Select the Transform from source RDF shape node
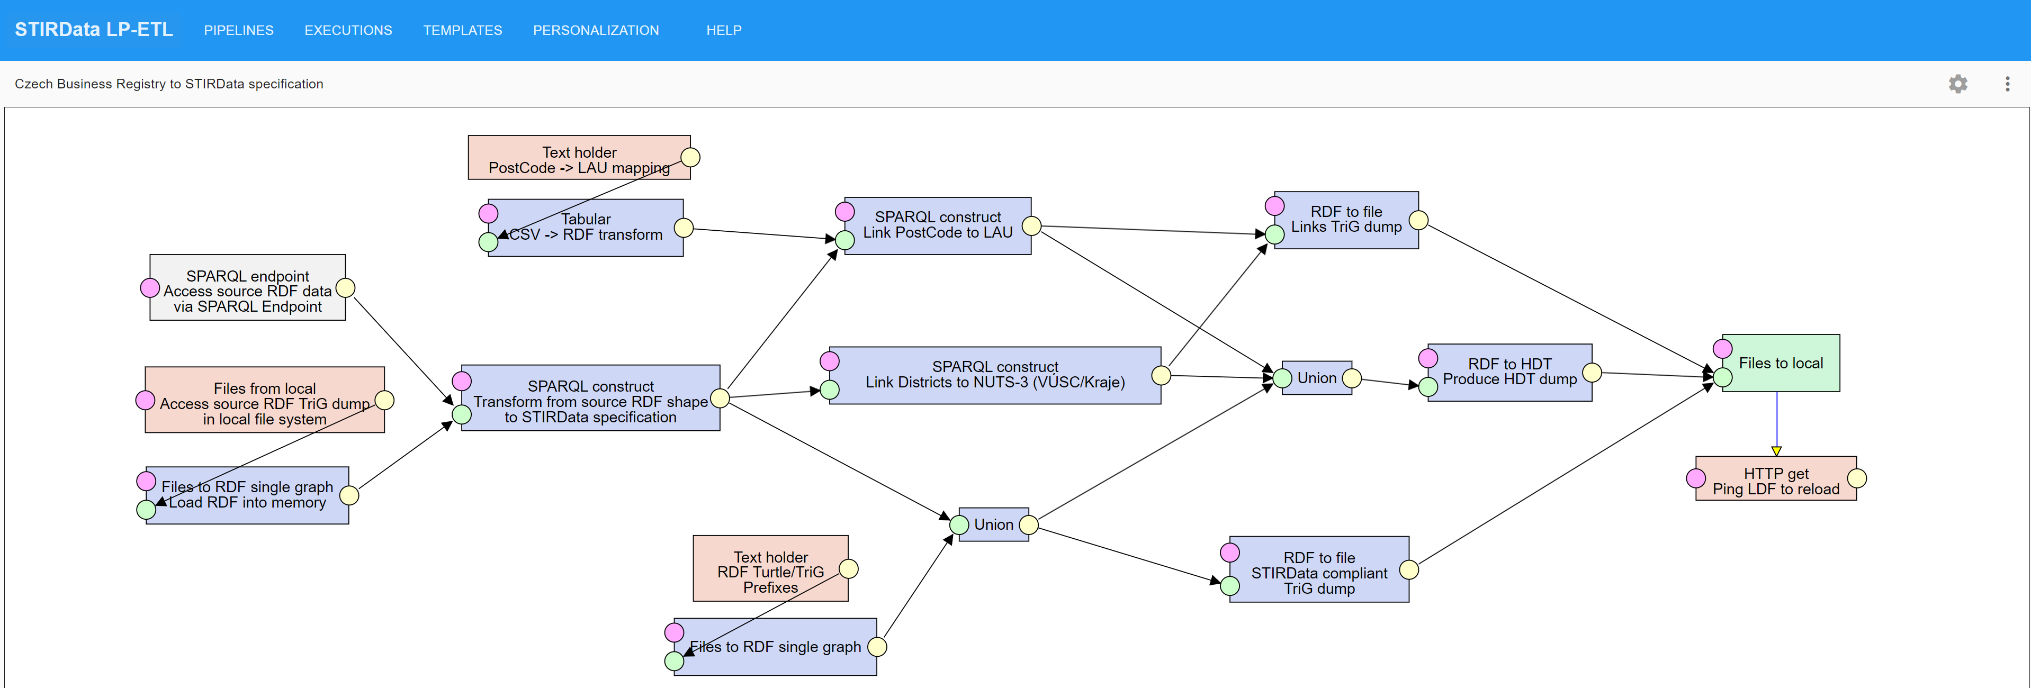2031x688 pixels. 590,398
